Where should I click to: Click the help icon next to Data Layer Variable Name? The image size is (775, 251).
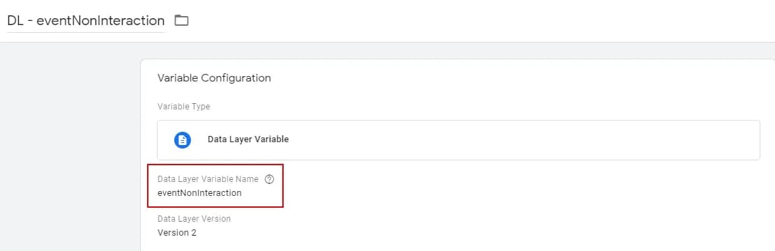pos(270,179)
